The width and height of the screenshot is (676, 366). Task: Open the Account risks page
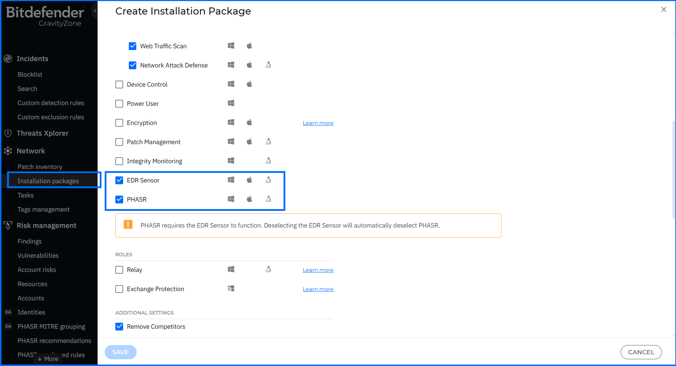(37, 270)
